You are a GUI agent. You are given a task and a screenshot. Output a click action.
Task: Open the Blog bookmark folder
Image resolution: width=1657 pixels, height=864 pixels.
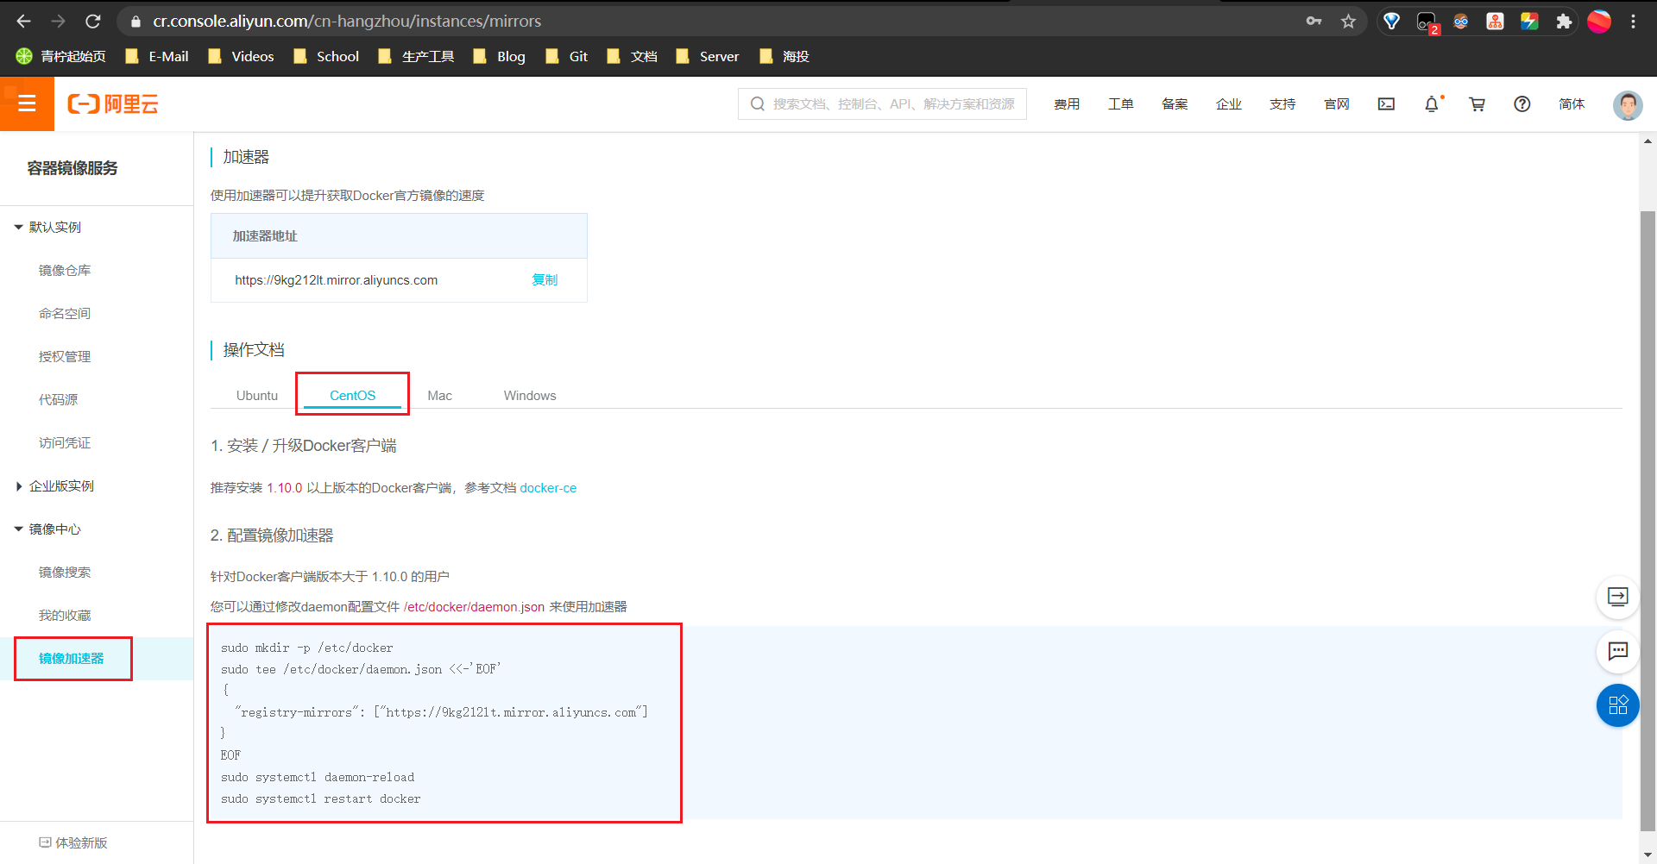(x=500, y=56)
